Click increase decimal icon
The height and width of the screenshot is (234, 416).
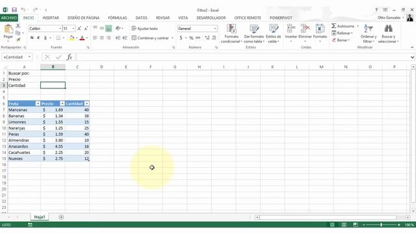[x=207, y=38]
